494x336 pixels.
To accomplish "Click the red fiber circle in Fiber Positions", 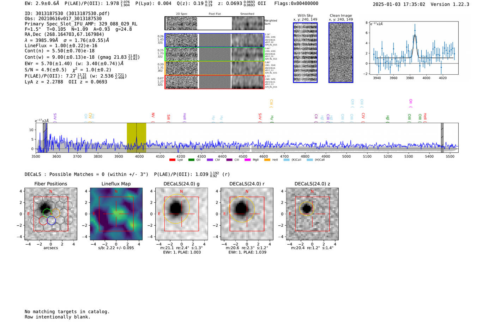I will [x=43, y=221].
